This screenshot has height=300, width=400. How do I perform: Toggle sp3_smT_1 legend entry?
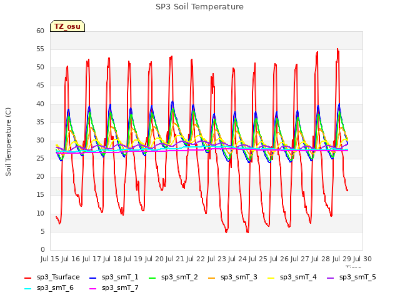[x=114, y=277]
